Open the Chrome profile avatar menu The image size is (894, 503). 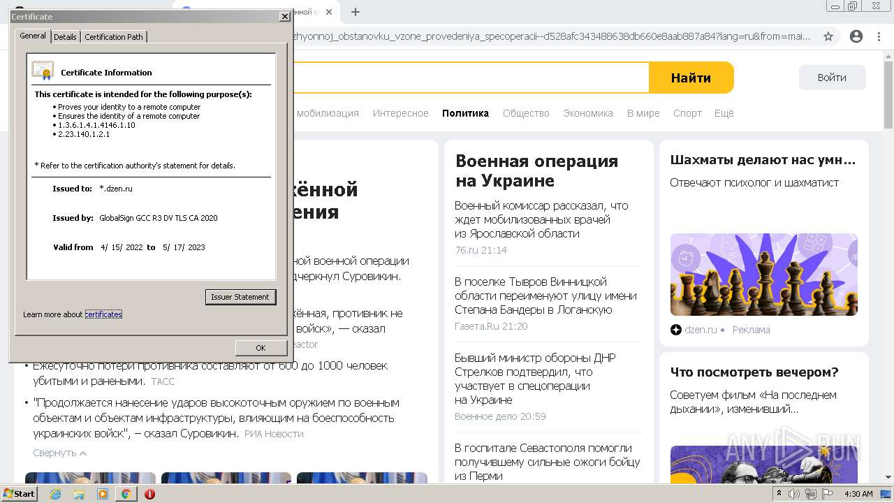click(856, 36)
